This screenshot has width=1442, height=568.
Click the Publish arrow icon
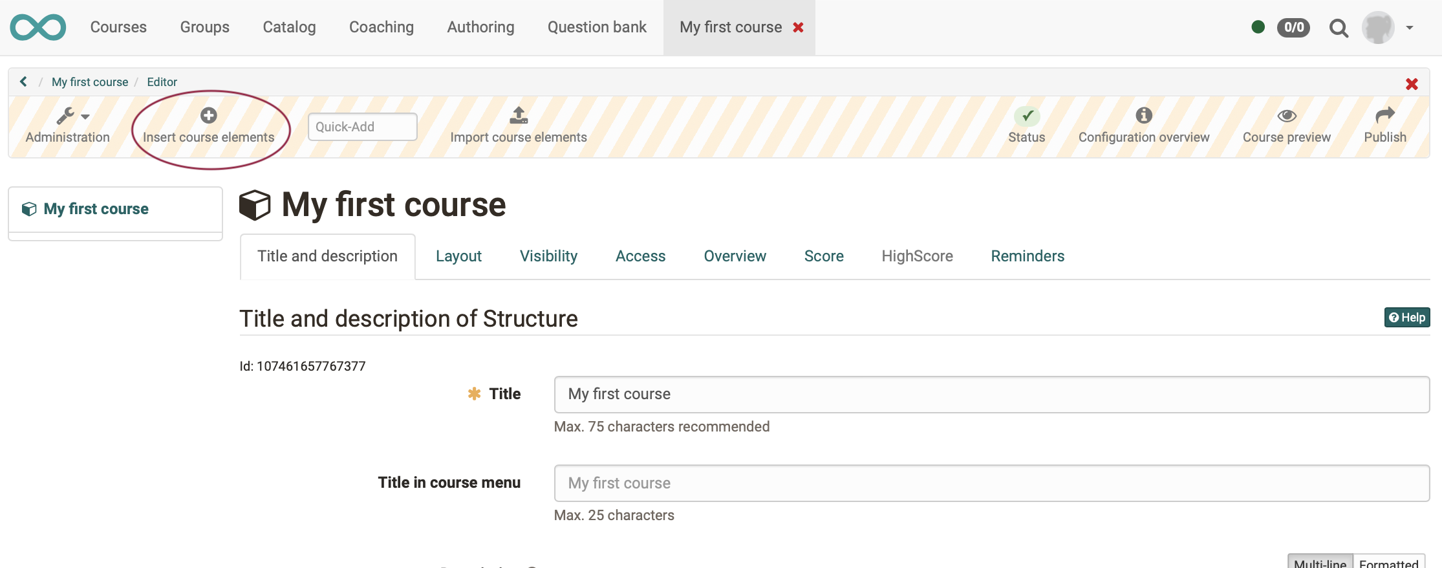point(1384,116)
